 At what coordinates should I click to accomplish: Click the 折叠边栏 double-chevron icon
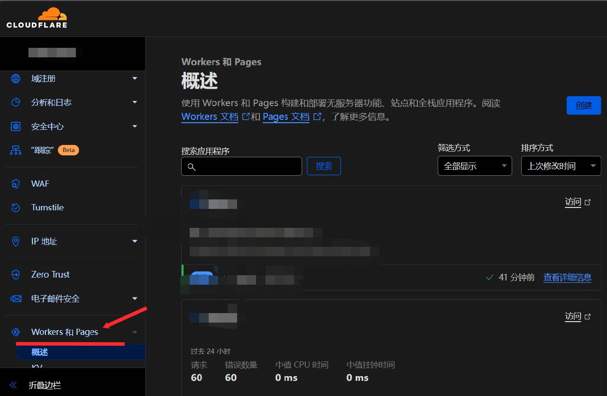[x=13, y=385]
